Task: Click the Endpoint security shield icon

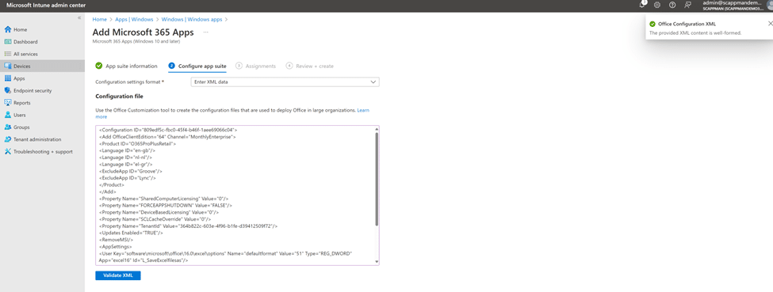Action: point(8,90)
